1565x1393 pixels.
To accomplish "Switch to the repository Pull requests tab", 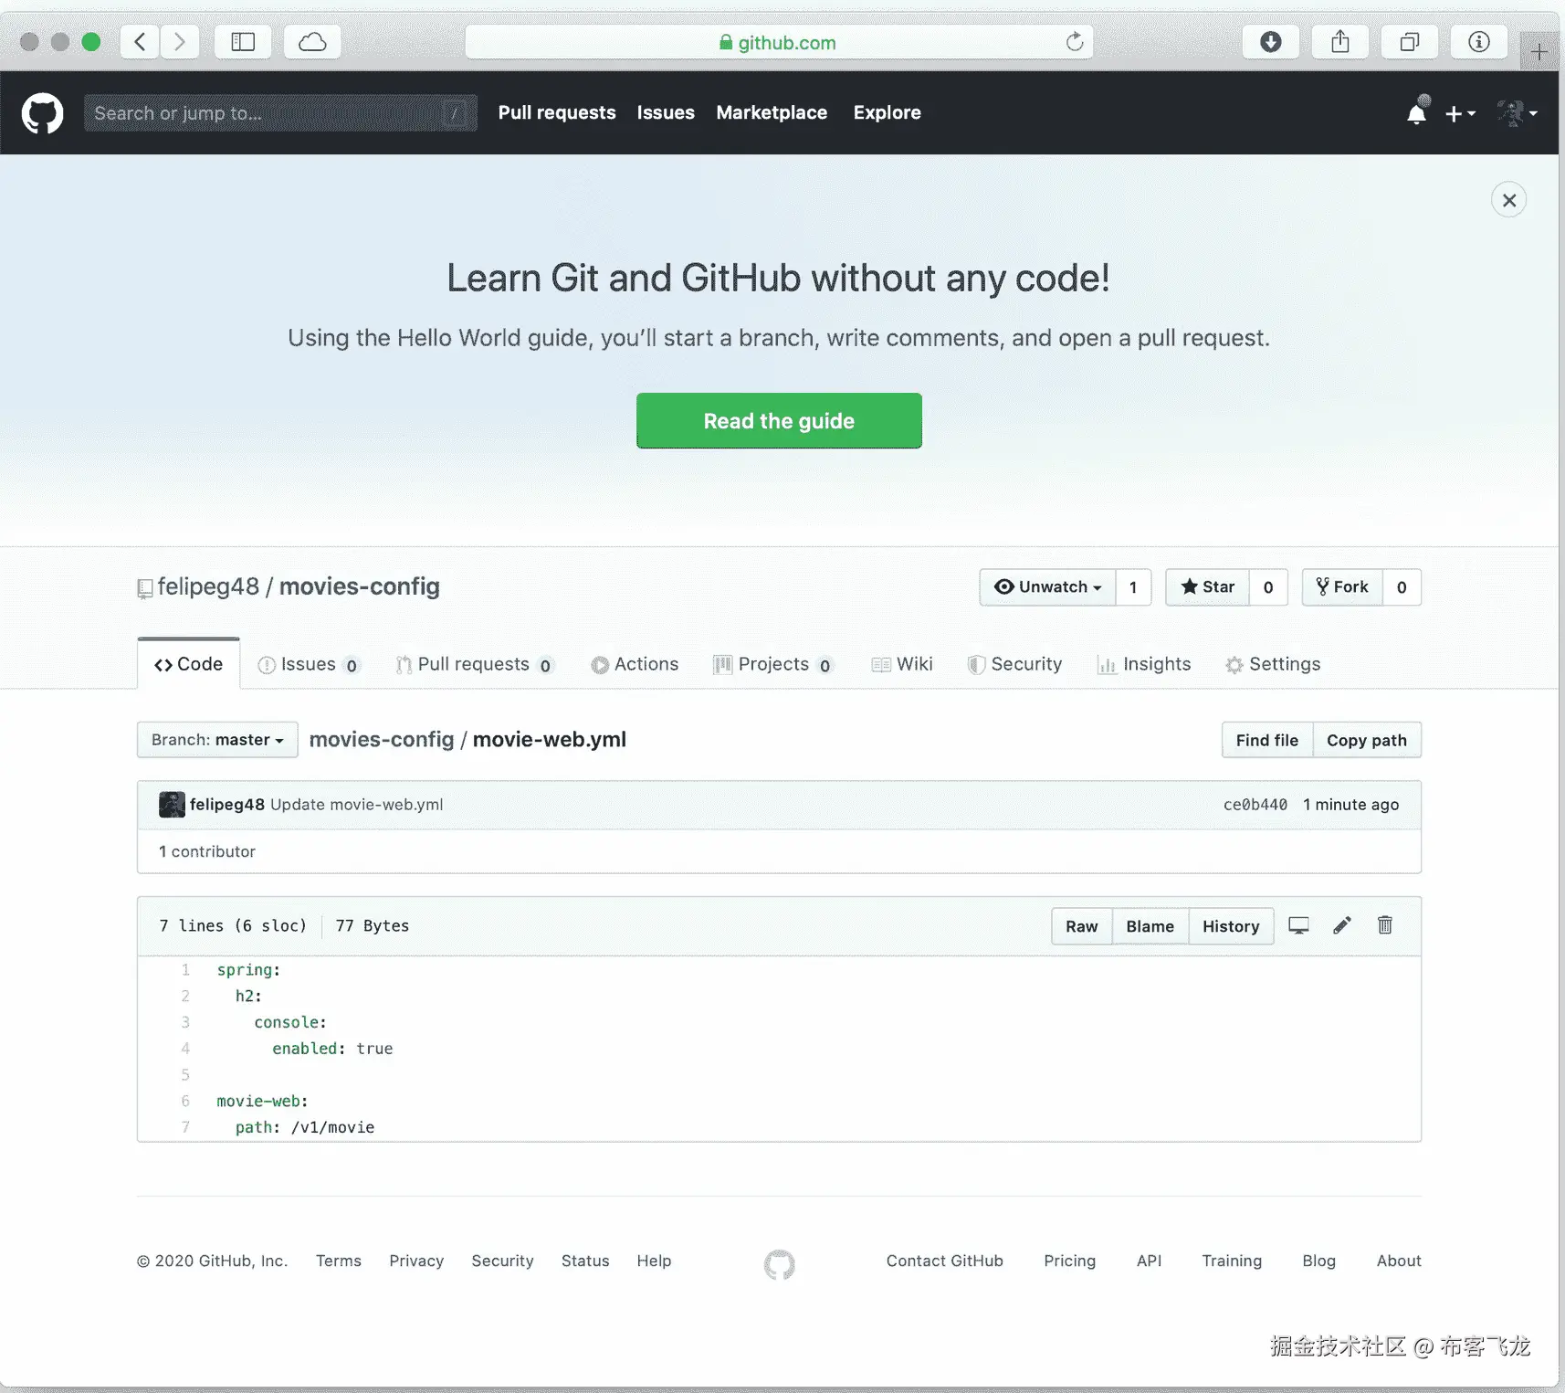I will tap(474, 664).
